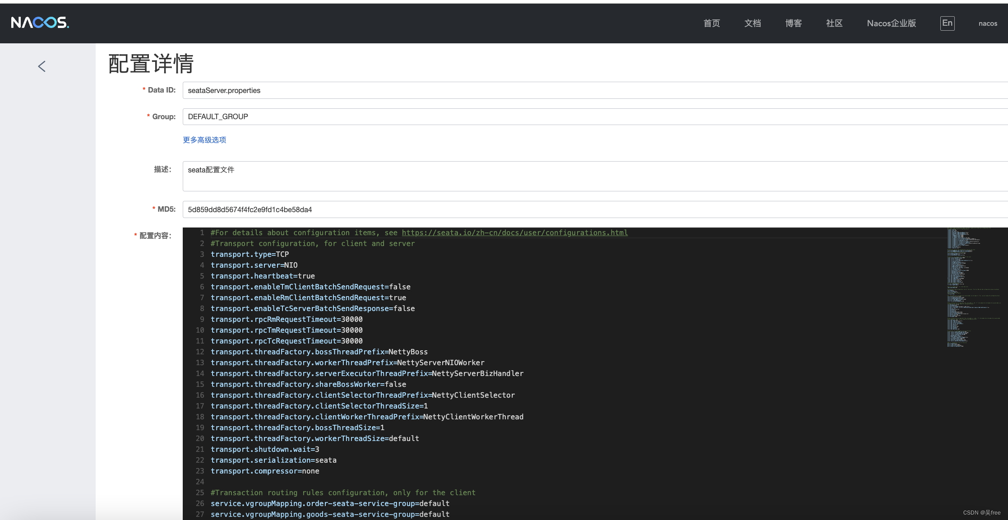The image size is (1008, 520).
Task: Click the enableTmClientBatchSendRequest=false line
Action: (x=310, y=287)
